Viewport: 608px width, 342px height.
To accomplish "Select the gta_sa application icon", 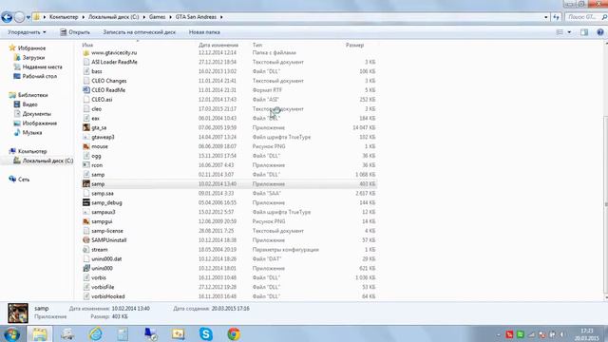I will (86, 127).
